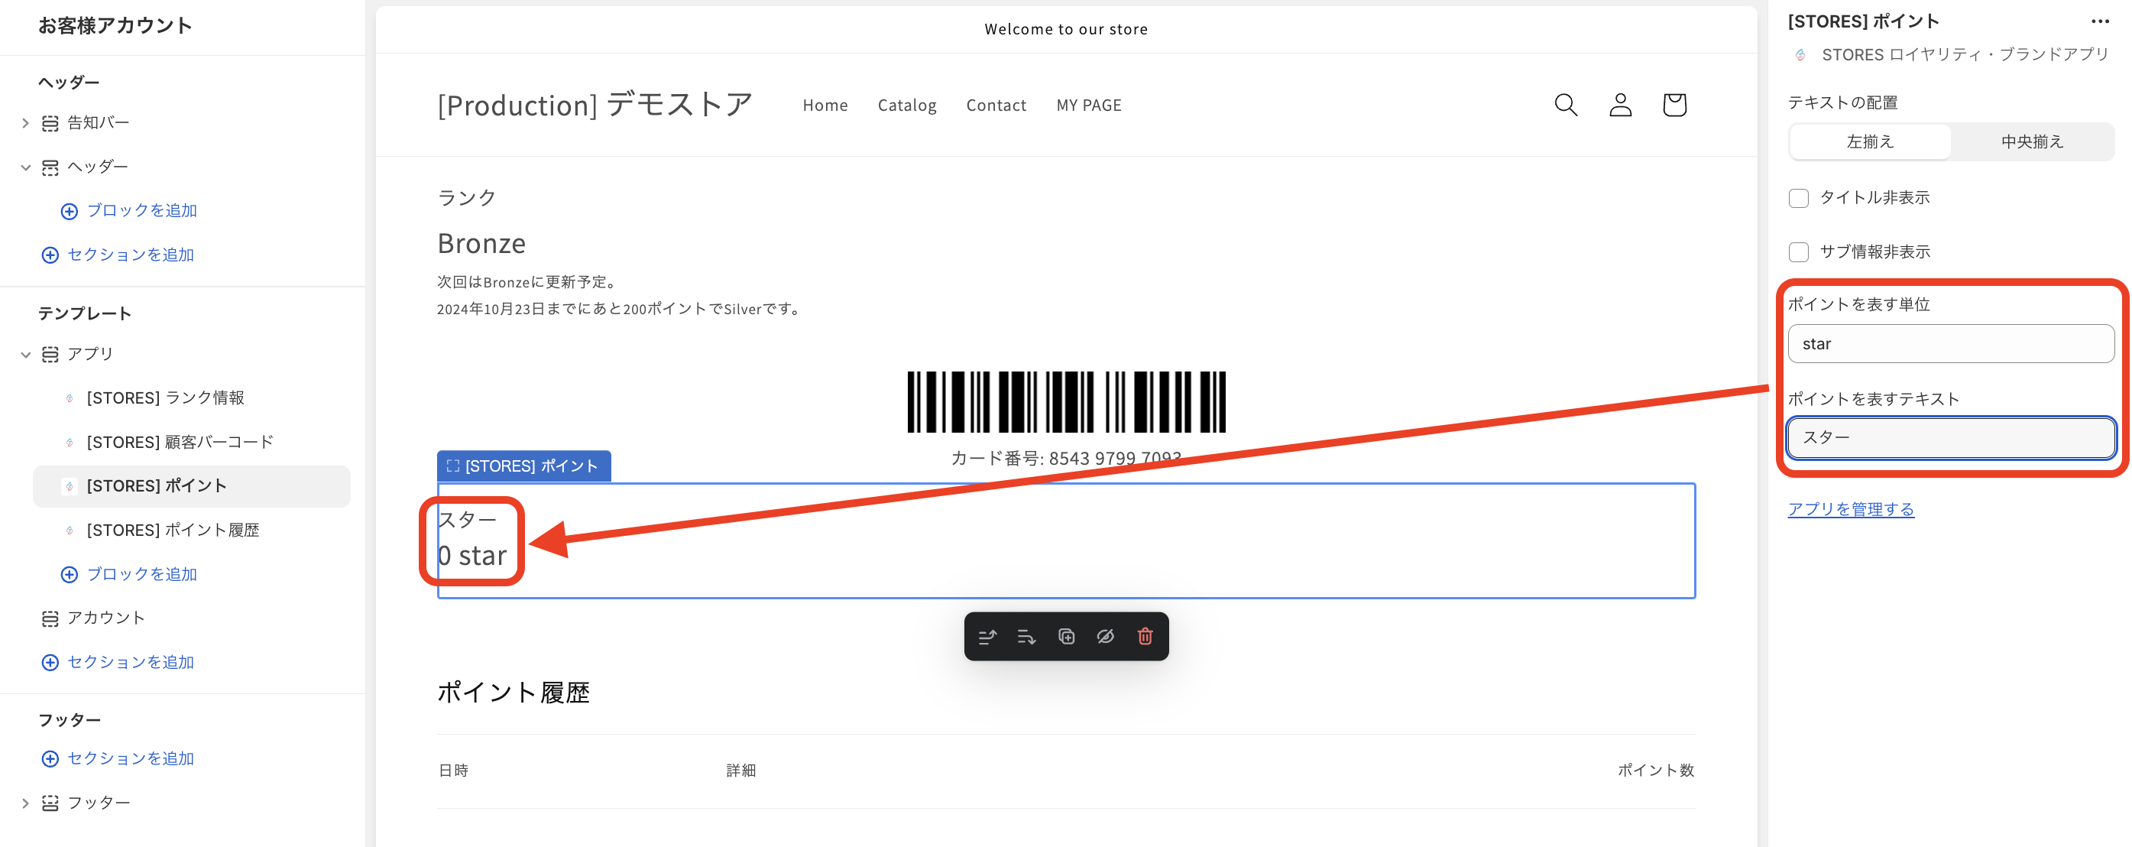This screenshot has height=847, width=2132.
Task: Open search in the store preview
Action: point(1566,105)
